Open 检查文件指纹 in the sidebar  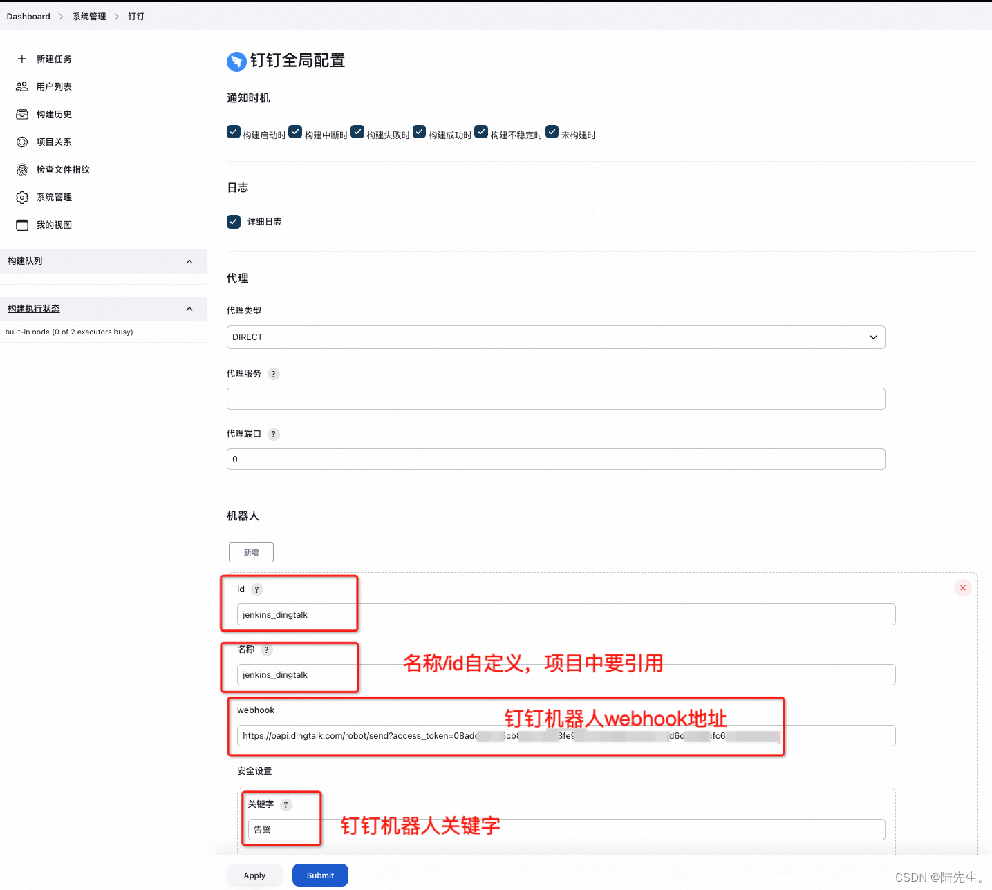pos(63,169)
